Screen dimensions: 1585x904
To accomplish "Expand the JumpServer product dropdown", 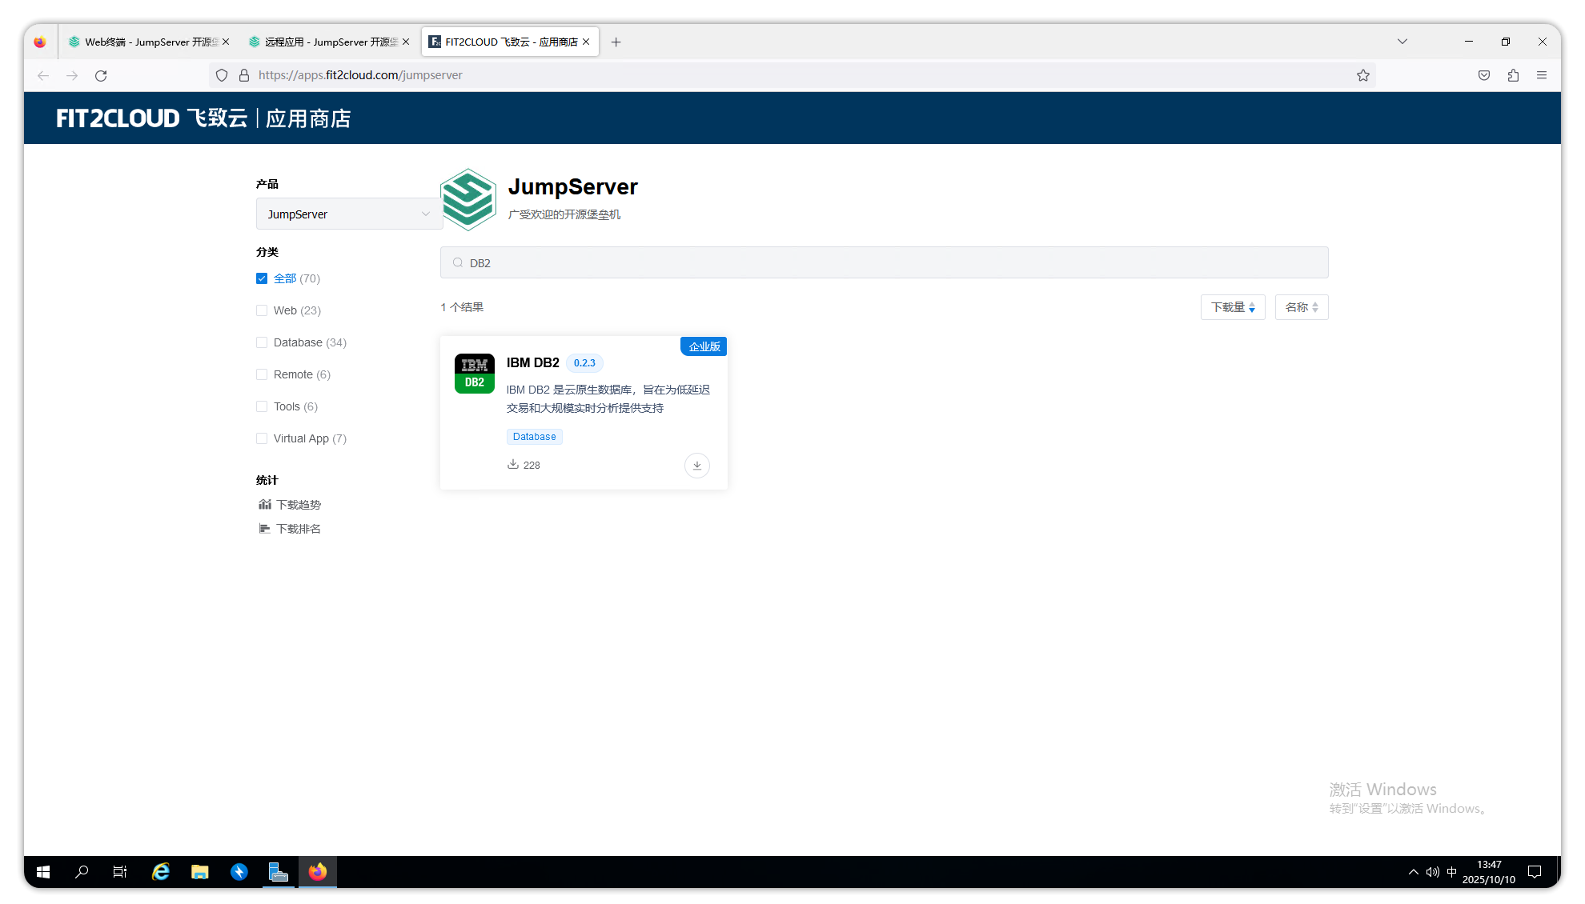I will [348, 214].
